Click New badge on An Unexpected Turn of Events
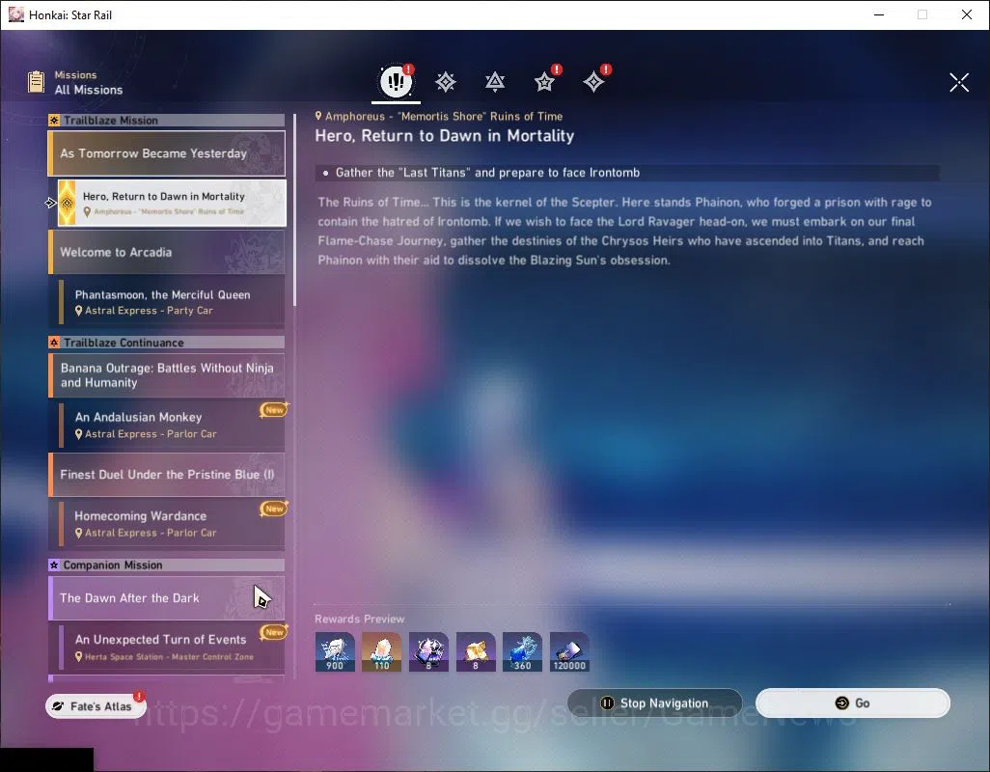The width and height of the screenshot is (990, 772). click(274, 631)
